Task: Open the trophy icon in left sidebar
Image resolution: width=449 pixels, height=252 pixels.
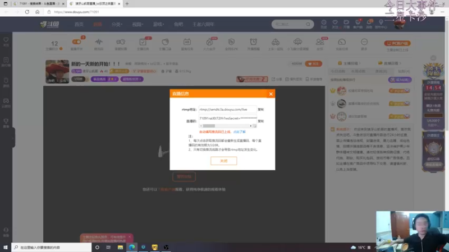Action: (x=6, y=123)
